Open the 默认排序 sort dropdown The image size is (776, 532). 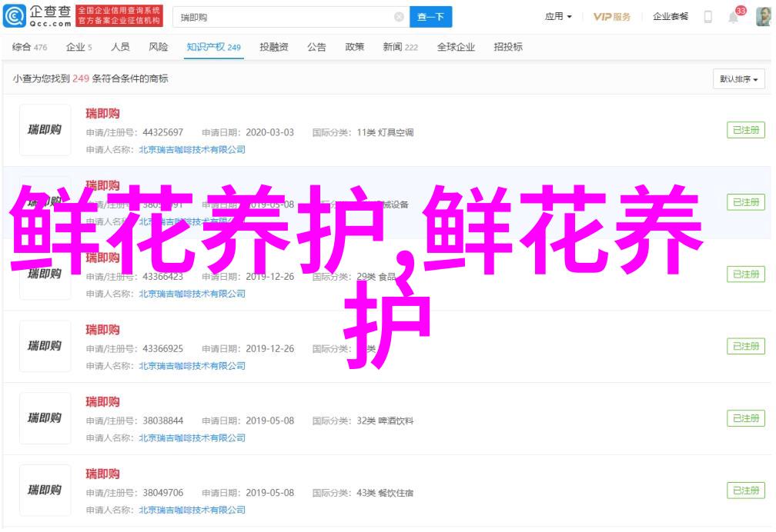[739, 79]
